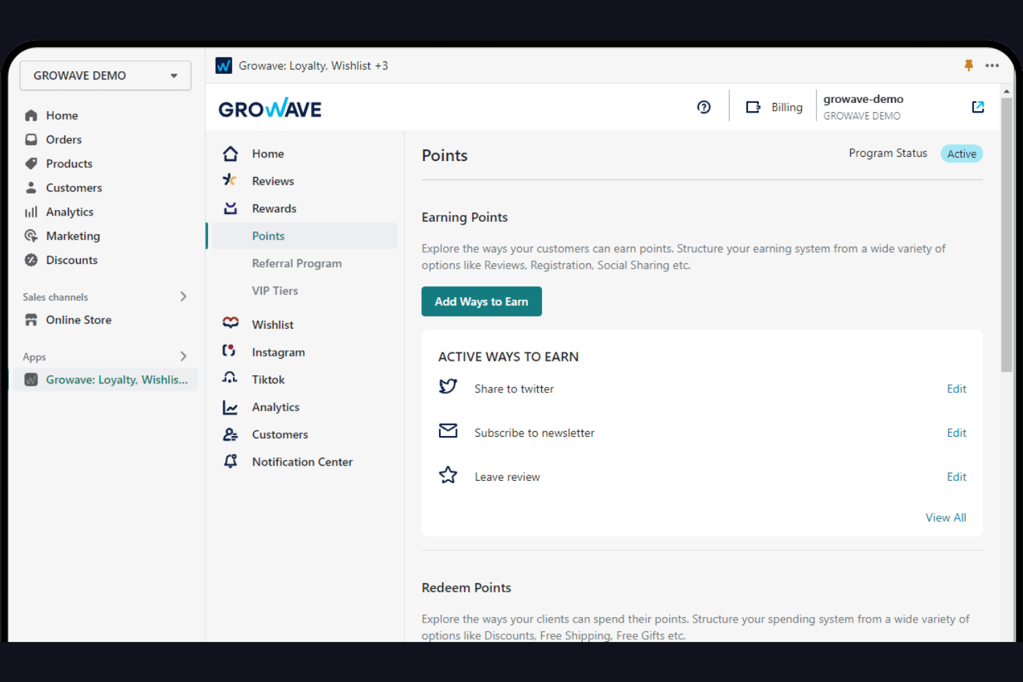The width and height of the screenshot is (1023, 682).
Task: Open Discounts in Shopify sidebar
Action: point(72,260)
